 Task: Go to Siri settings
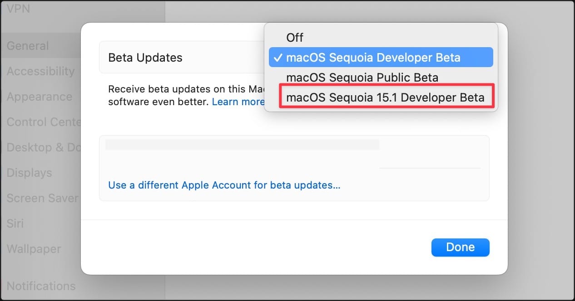click(14, 223)
